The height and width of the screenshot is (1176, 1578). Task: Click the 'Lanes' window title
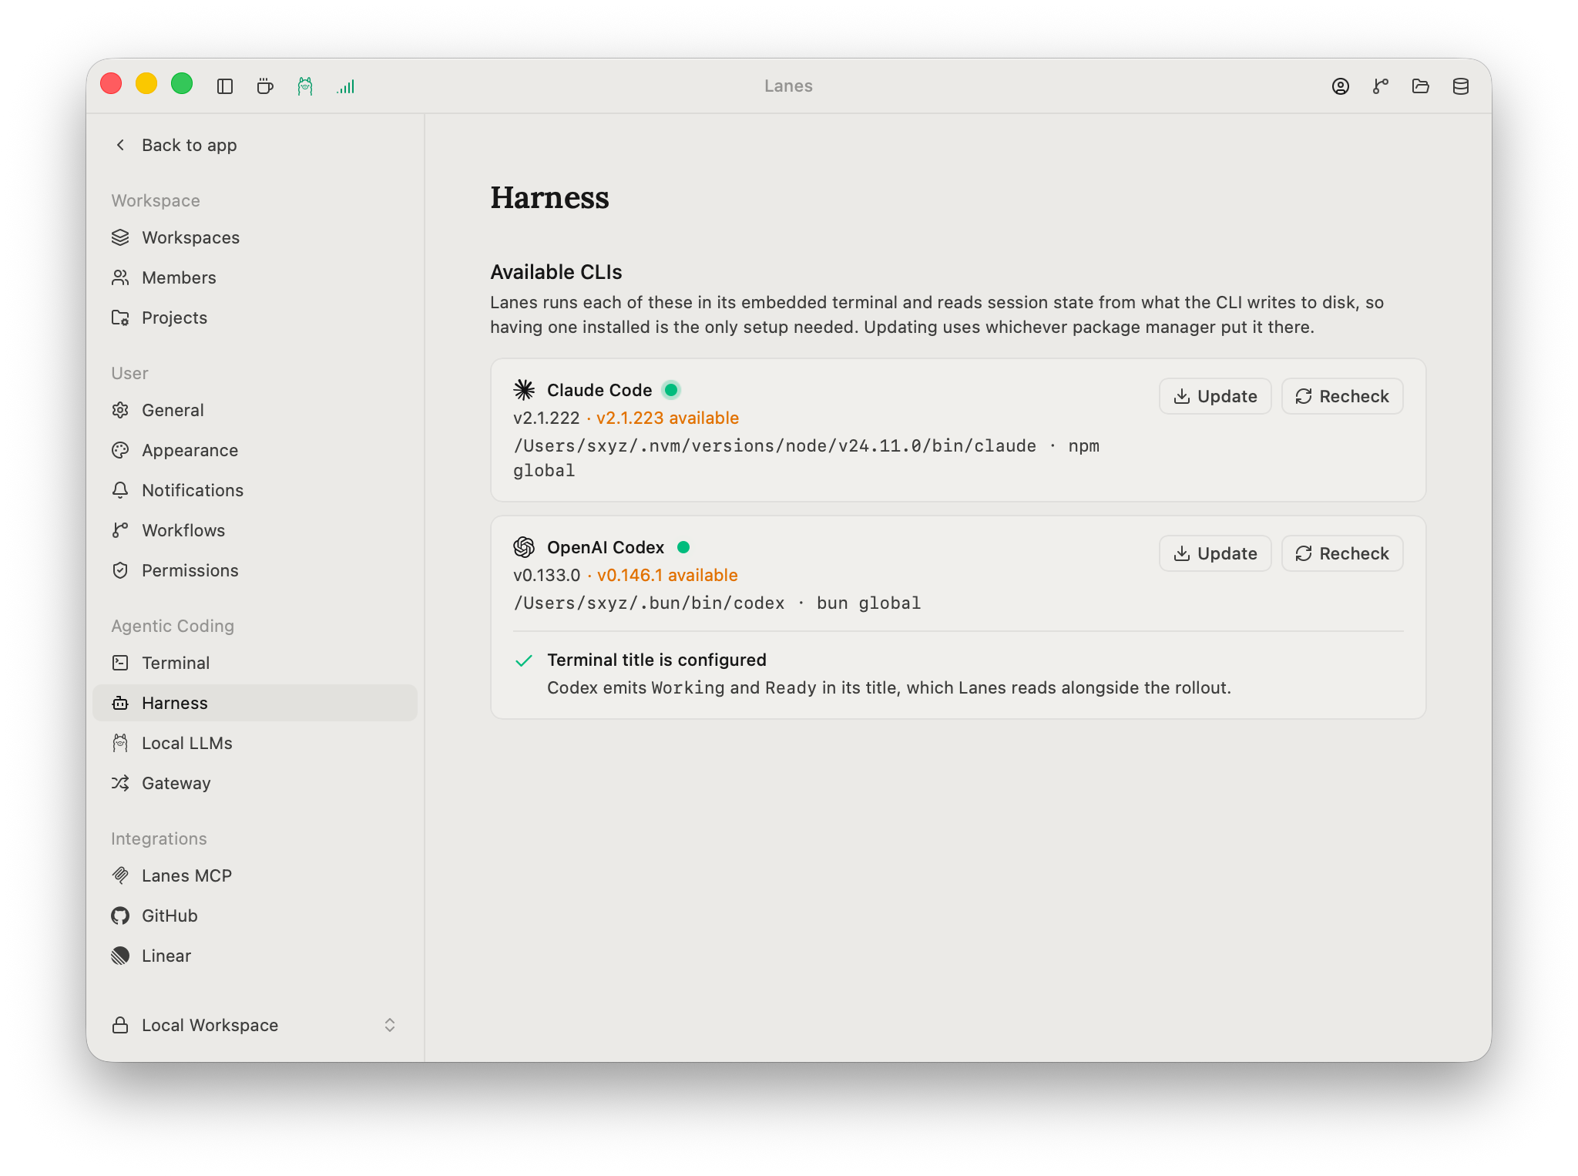click(788, 86)
